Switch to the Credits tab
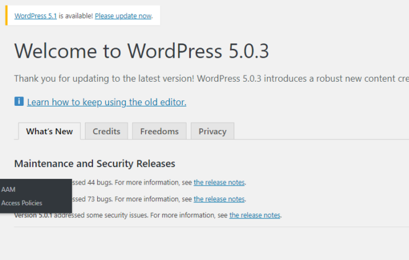This screenshot has width=409, height=260. [107, 131]
